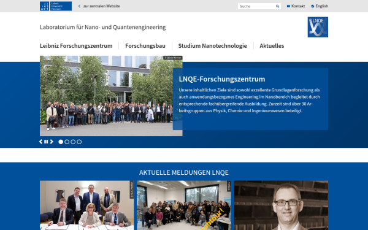
Task: Follow the zur zentralen Website link
Action: pyautogui.click(x=101, y=6)
